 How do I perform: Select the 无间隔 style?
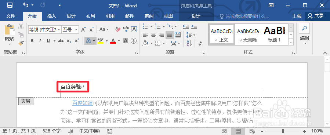(248, 34)
